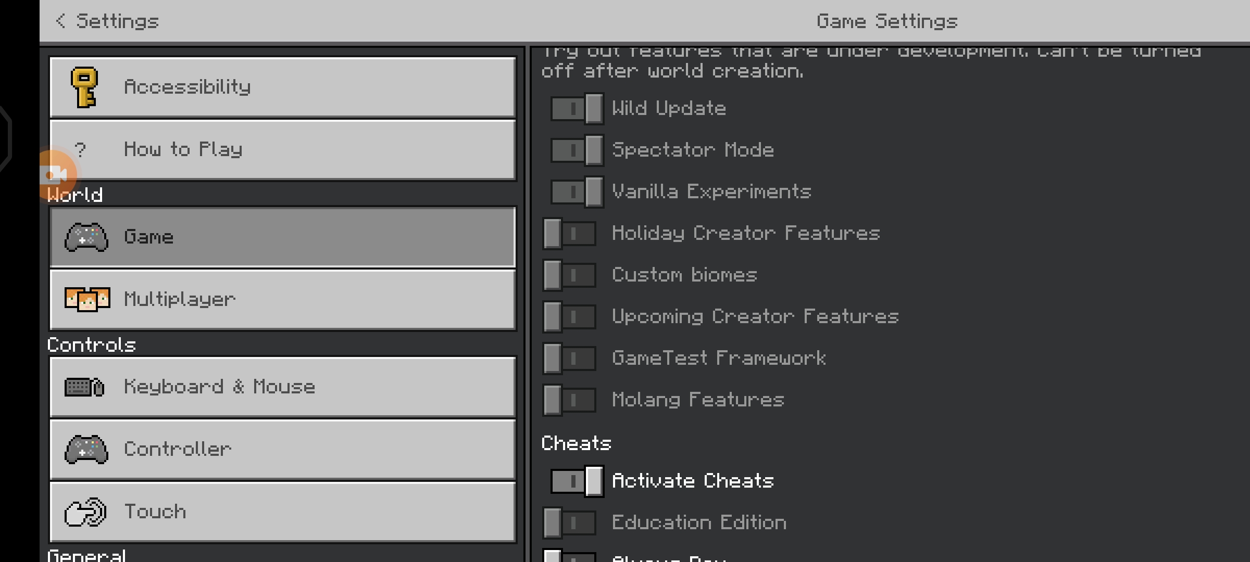Toggle Vanilla Experiments switch

click(x=577, y=192)
